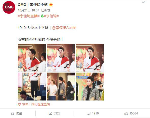150x118 pixels.
Task: Open the 10月21日 18:57 timestamp link
Action: 29,10
